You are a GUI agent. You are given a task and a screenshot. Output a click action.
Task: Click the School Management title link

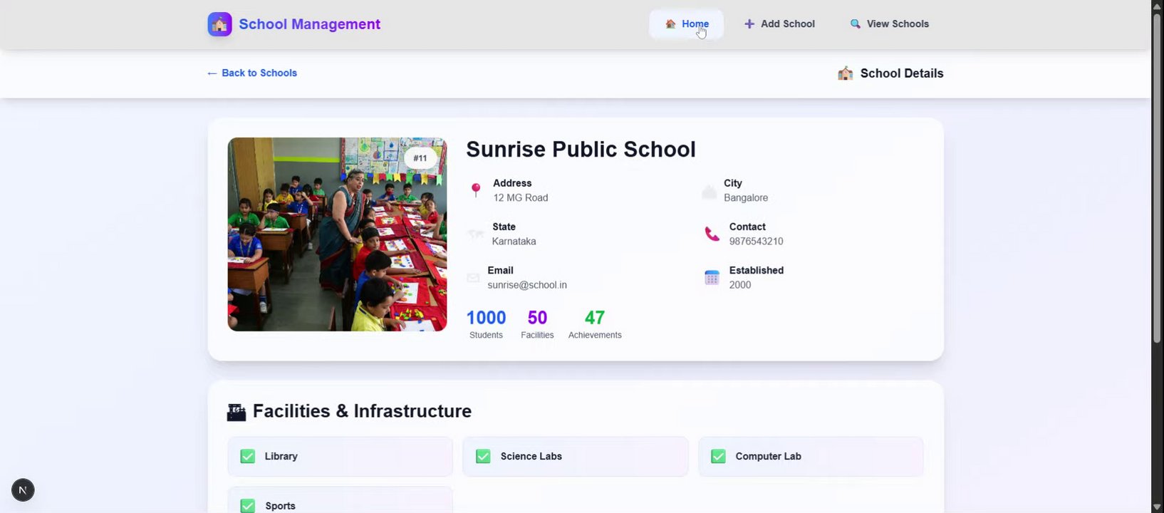coord(309,24)
